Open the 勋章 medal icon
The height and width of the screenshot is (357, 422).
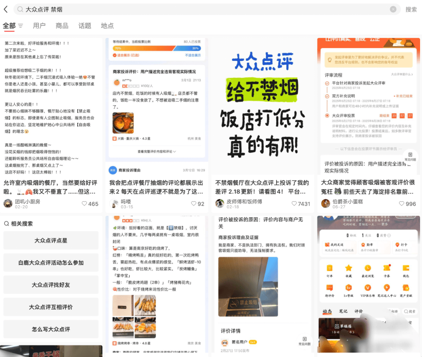coord(363,245)
